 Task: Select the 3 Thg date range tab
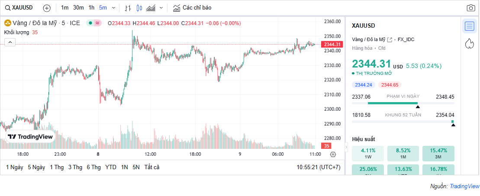(x=75, y=167)
